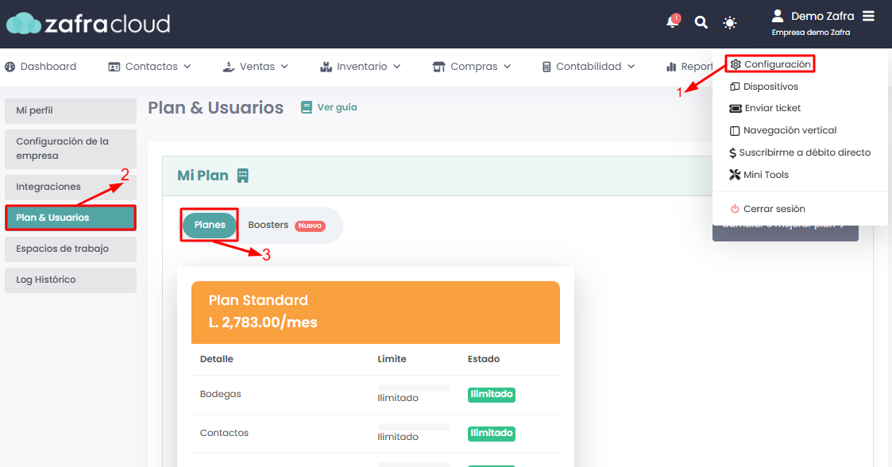Open the Compras menu

click(472, 67)
